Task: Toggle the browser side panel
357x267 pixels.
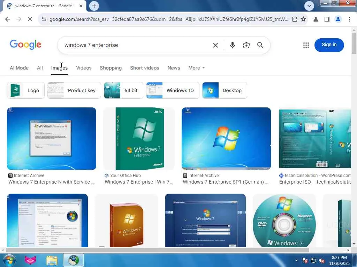Action: pos(327,19)
